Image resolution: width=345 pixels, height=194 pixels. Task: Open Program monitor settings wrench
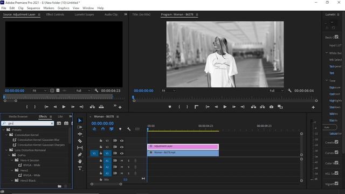coord(289,91)
